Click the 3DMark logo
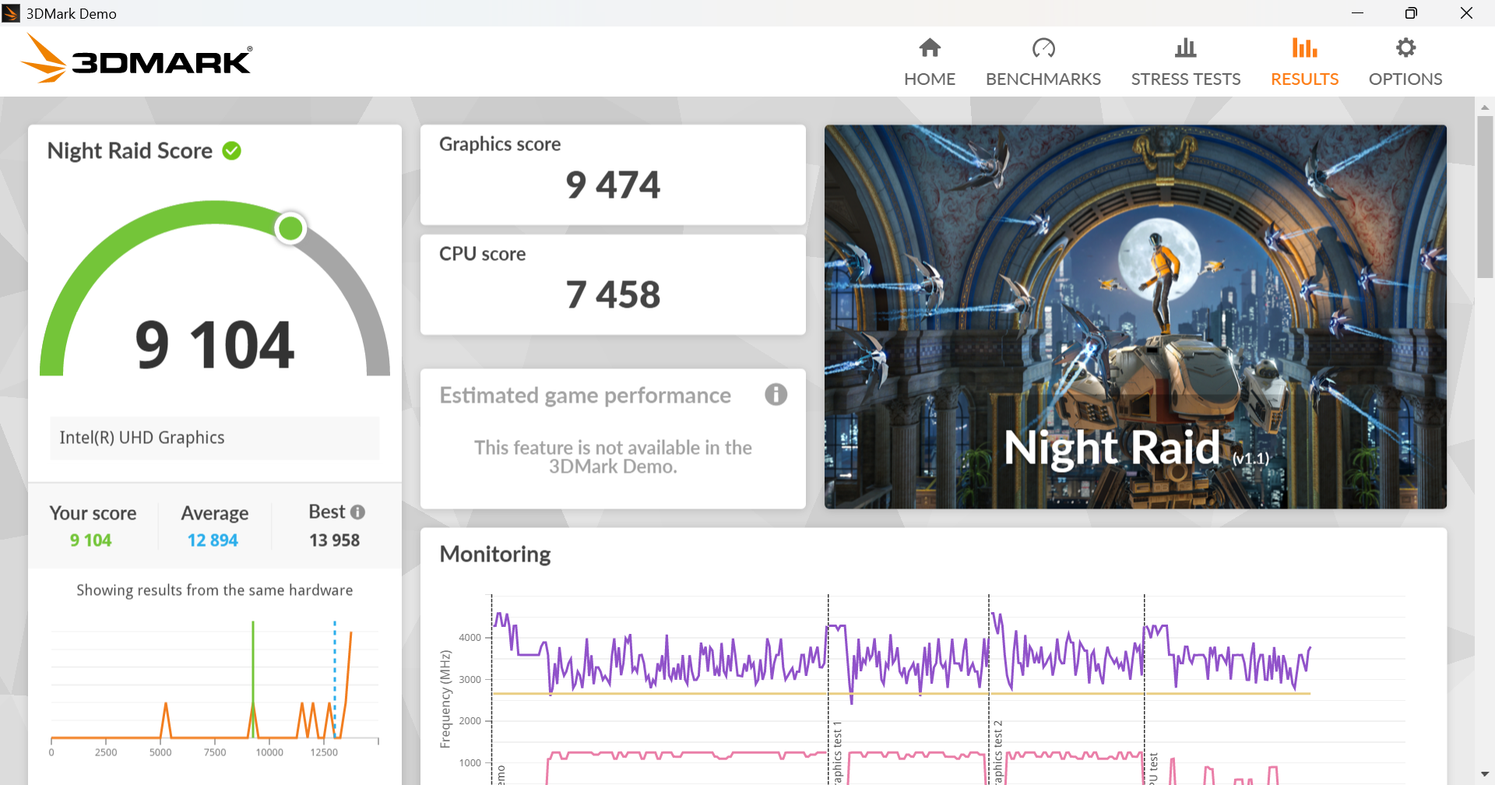1495x785 pixels. click(x=137, y=59)
